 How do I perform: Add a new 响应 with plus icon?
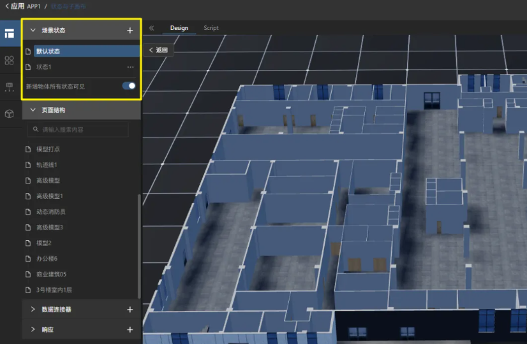click(130, 330)
